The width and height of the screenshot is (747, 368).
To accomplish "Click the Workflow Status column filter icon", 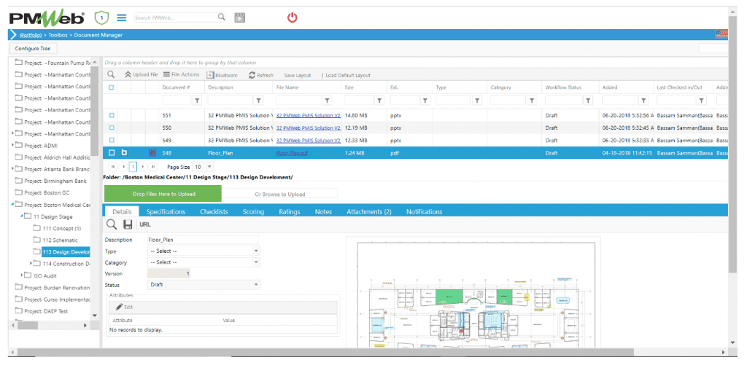I will (589, 101).
